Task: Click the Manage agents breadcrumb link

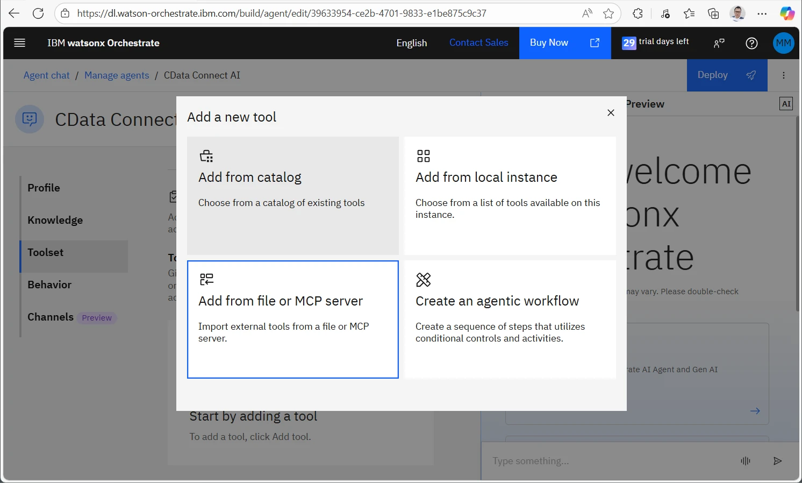Action: 117,75
